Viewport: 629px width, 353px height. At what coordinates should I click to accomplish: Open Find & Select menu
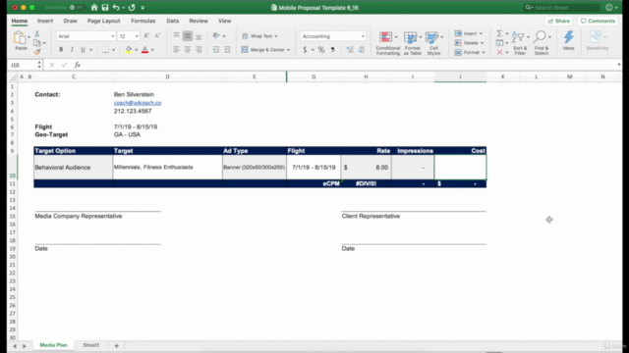(542, 43)
